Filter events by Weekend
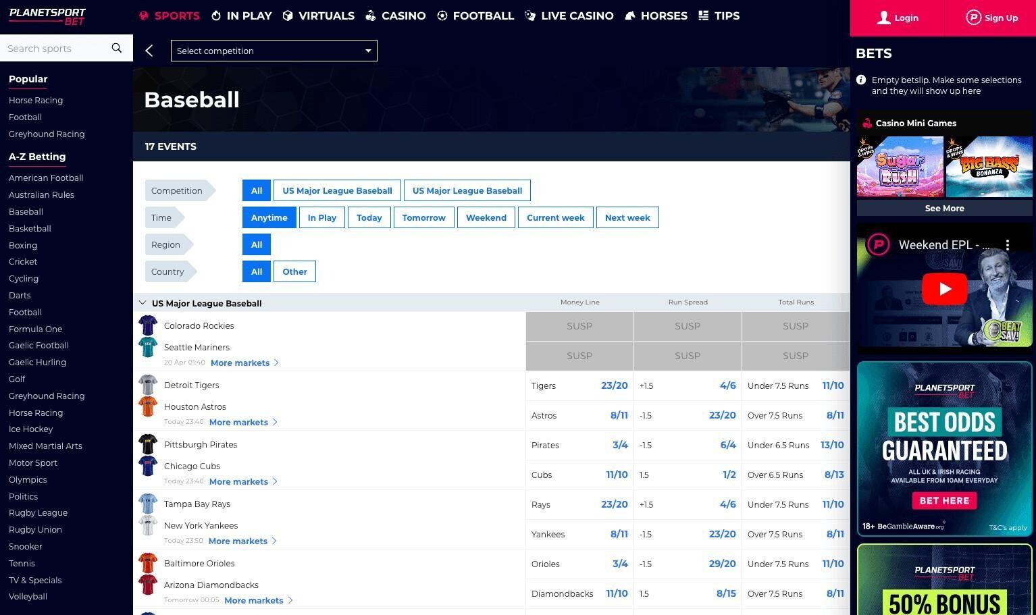1036x615 pixels. click(x=486, y=217)
